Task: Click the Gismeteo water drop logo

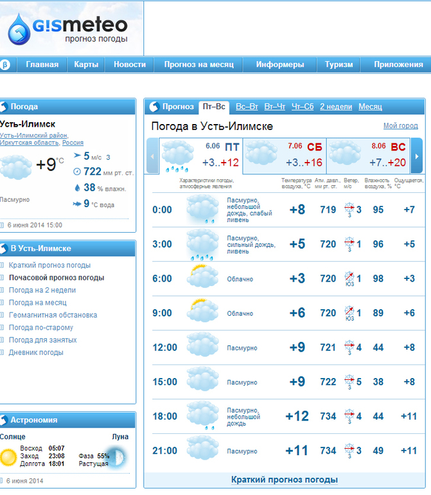Action: coord(19,30)
